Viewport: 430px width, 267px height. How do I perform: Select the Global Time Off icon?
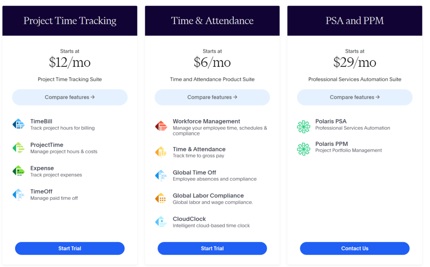[161, 175]
